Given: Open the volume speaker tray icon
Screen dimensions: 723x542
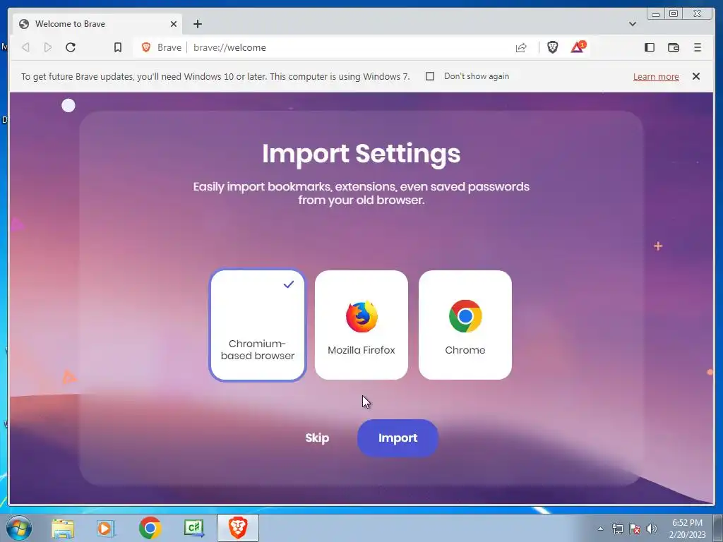Looking at the screenshot, I should 651,529.
